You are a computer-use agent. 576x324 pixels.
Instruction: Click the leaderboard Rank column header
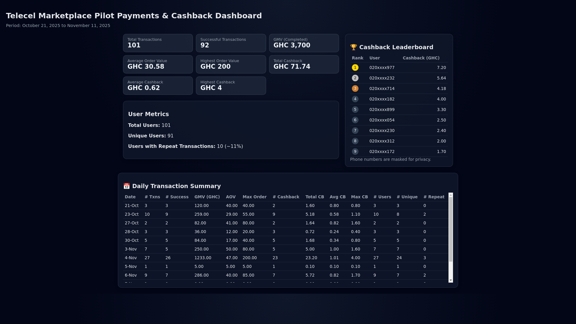tap(358, 58)
